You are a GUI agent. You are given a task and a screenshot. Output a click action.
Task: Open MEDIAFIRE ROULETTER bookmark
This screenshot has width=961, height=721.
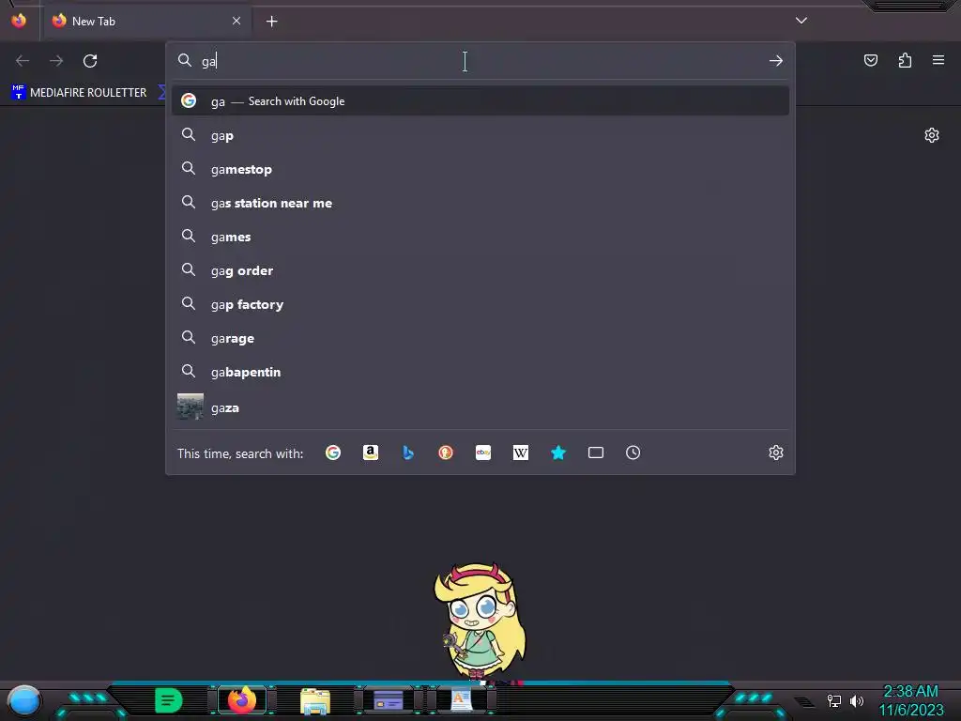click(x=79, y=93)
